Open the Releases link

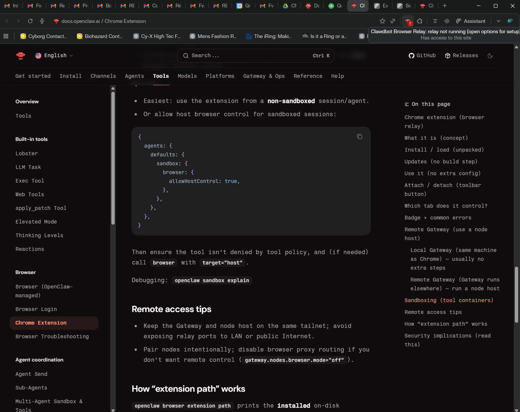tap(461, 56)
